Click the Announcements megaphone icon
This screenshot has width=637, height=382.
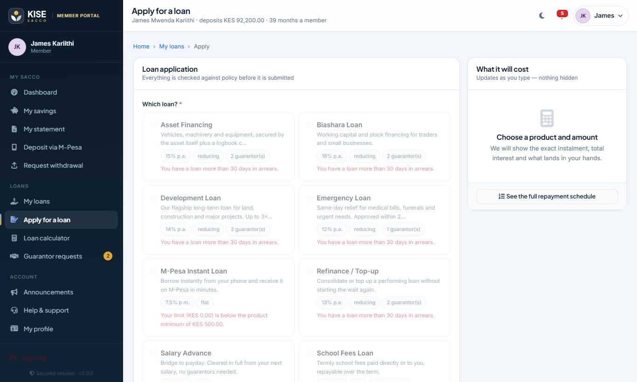[x=14, y=292]
